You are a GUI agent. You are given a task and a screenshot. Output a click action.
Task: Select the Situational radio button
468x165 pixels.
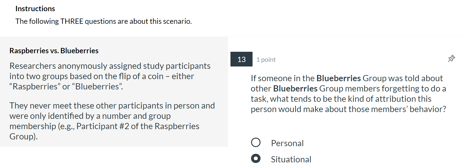256,159
